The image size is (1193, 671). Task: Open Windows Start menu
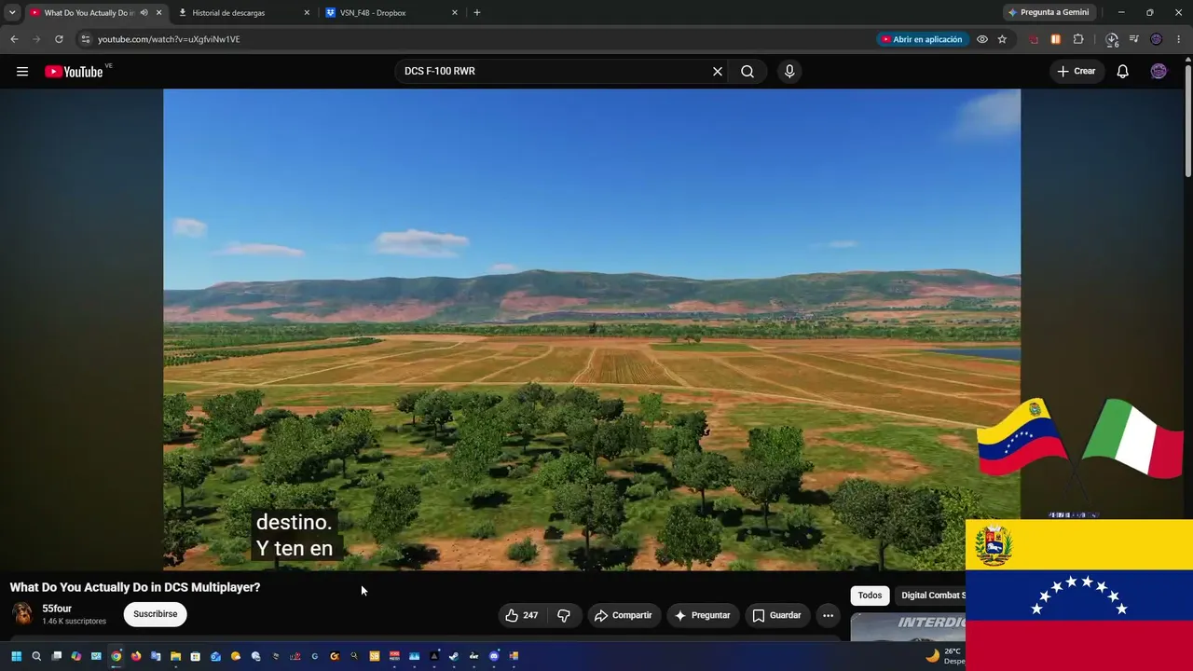[x=16, y=656]
